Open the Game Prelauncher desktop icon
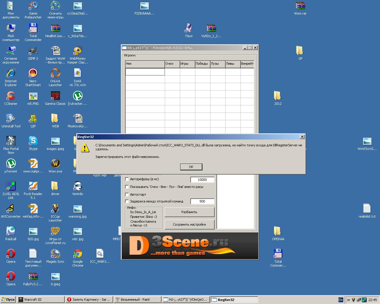Image resolution: width=380 pixels, height=304 pixels. pos(33,10)
